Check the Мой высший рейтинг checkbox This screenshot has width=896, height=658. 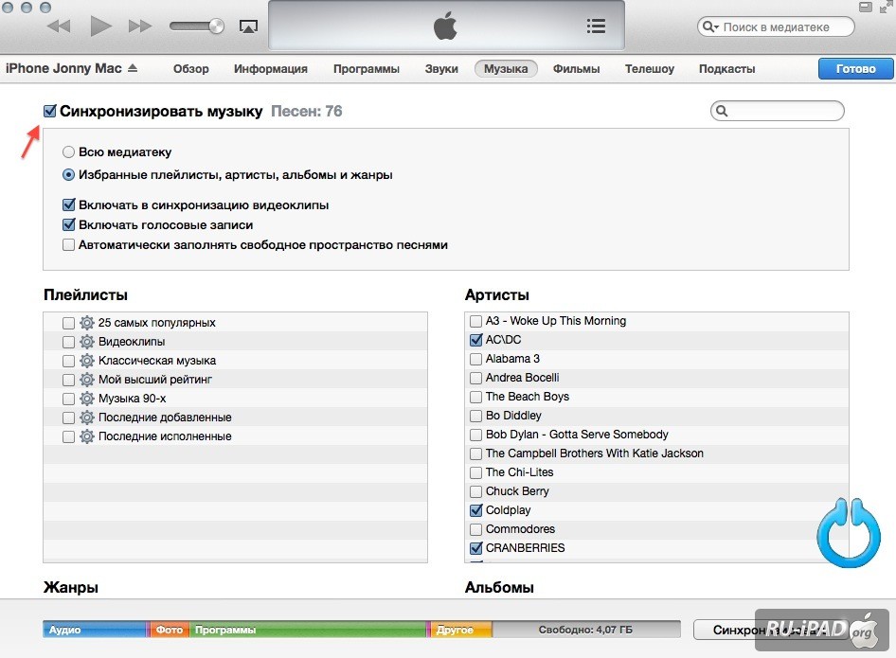coord(68,380)
